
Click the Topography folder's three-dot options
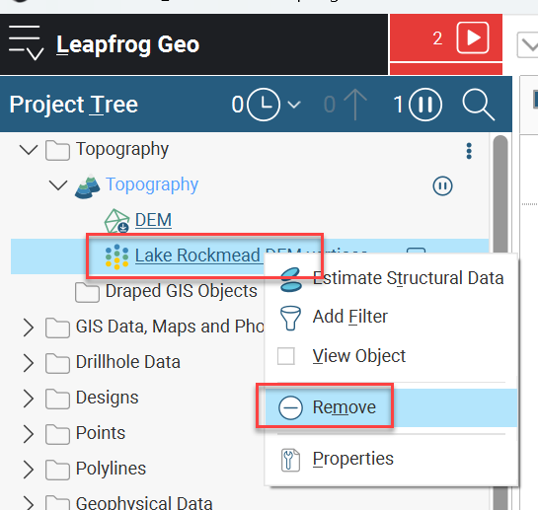click(x=469, y=151)
